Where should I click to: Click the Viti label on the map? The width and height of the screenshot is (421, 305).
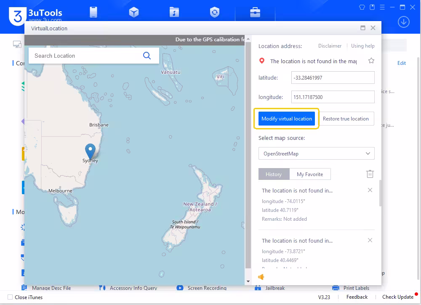220,77
